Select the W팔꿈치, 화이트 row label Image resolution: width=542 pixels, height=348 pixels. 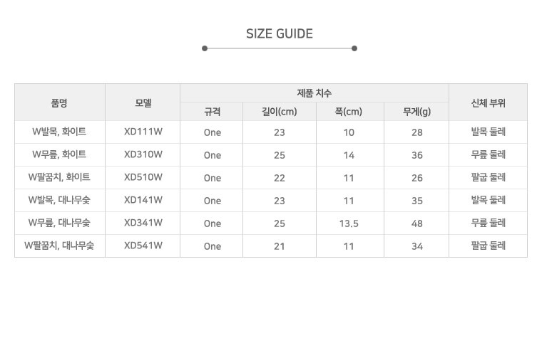[x=59, y=178]
